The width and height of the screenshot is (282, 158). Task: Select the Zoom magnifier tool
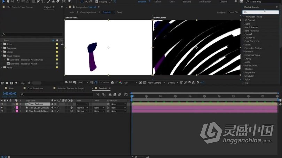(x=13, y=1)
